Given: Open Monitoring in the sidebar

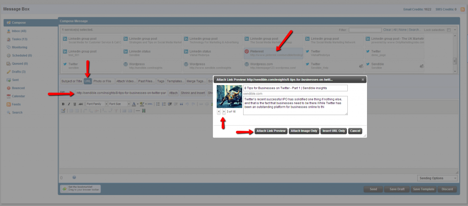Looking at the screenshot, I should pos(19,47).
